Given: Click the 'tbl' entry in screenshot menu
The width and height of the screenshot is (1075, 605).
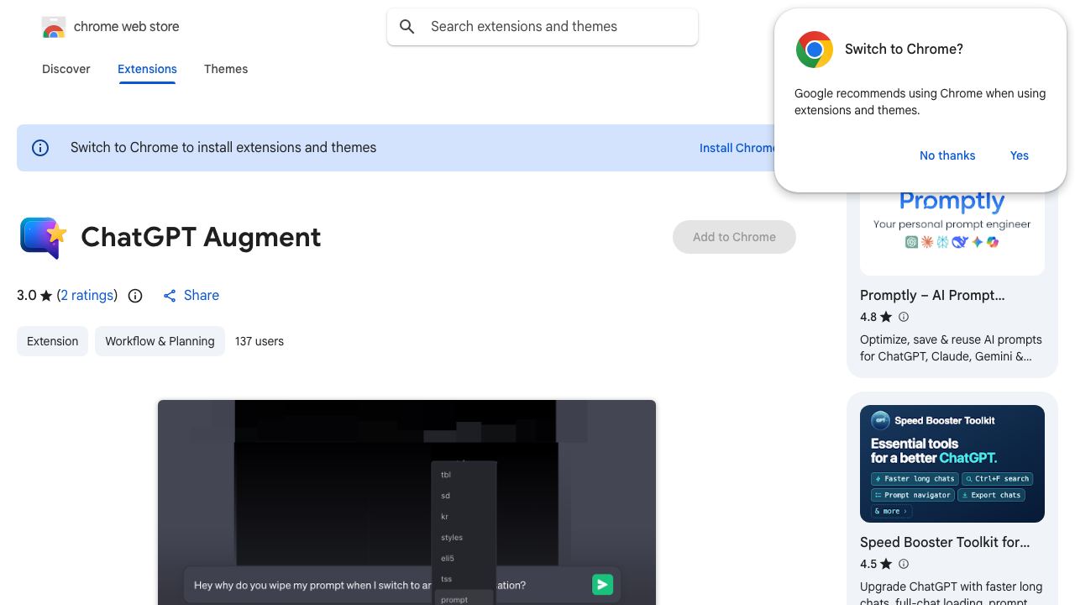Looking at the screenshot, I should pos(446,475).
